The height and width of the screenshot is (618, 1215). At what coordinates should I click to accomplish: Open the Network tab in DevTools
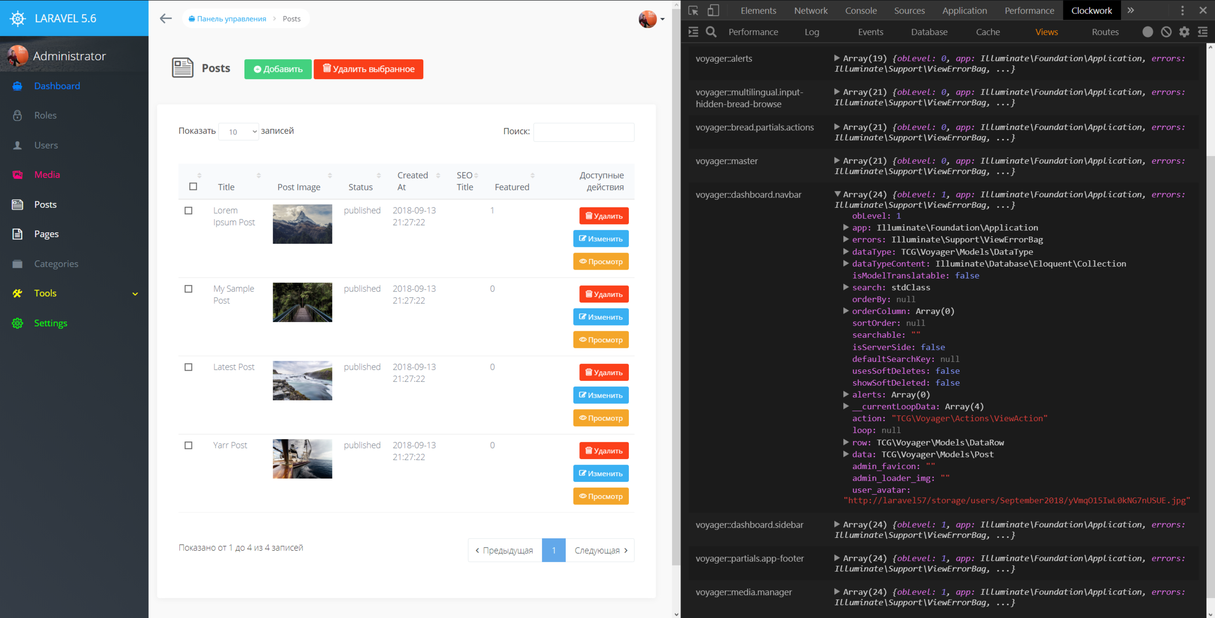pyautogui.click(x=810, y=10)
